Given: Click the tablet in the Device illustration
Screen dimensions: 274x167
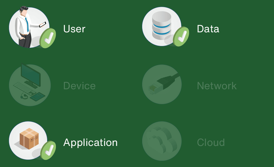Looking at the screenshot, I should (38, 97).
